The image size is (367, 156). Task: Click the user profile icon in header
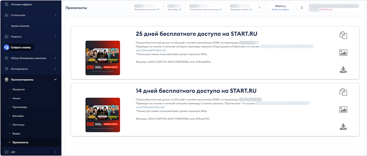[x=301, y=7]
